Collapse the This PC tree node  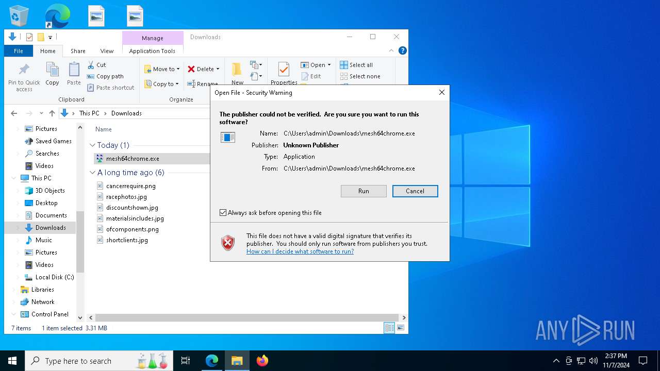(x=14, y=178)
